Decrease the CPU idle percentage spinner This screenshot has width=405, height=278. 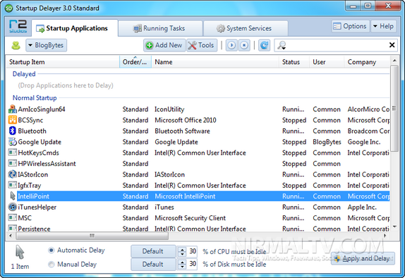click(x=182, y=254)
